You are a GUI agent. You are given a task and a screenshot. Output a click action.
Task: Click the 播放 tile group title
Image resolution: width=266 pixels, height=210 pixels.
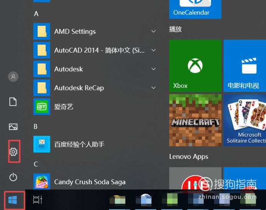pos(175,29)
